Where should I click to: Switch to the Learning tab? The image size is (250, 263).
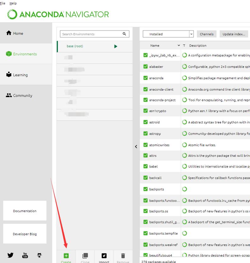pos(26,74)
